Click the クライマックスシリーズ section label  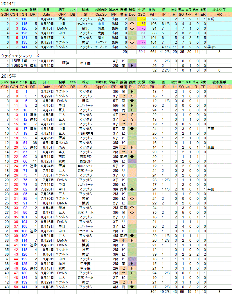coord(20,56)
